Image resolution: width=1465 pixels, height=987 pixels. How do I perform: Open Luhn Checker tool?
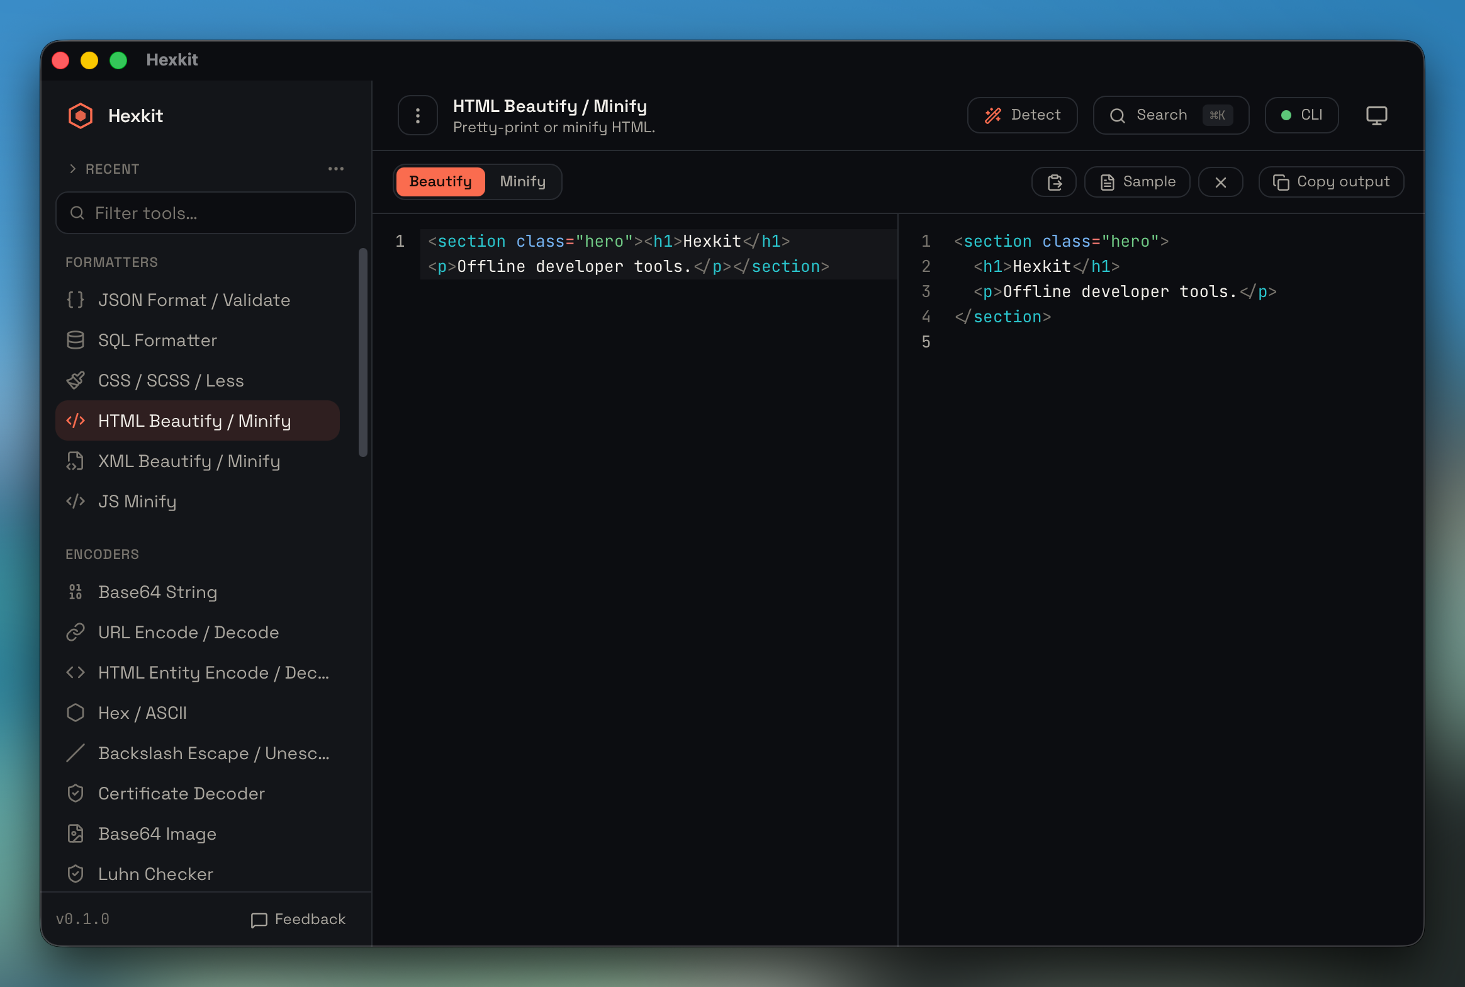pyautogui.click(x=198, y=874)
